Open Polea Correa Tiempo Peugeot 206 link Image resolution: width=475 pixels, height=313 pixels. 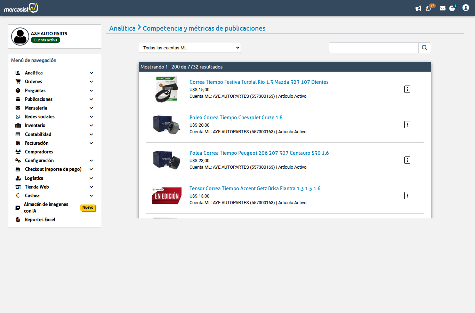pos(259,153)
